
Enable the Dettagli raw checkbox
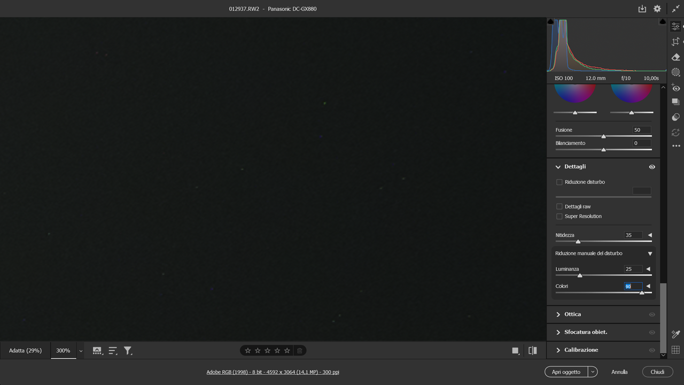[559, 206]
